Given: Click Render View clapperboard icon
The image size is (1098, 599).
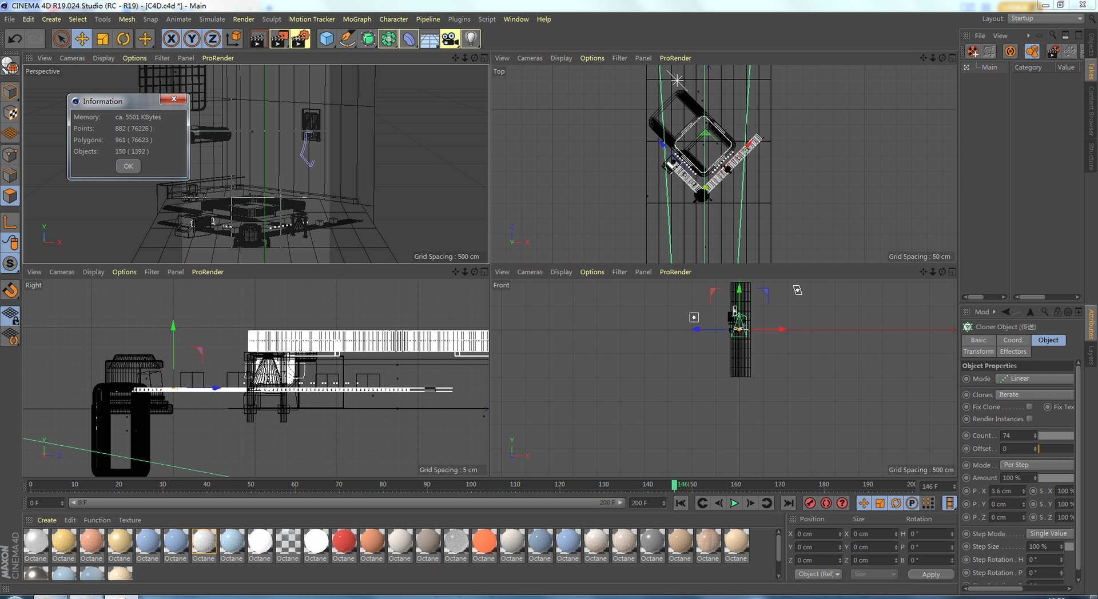Looking at the screenshot, I should pyautogui.click(x=258, y=39).
